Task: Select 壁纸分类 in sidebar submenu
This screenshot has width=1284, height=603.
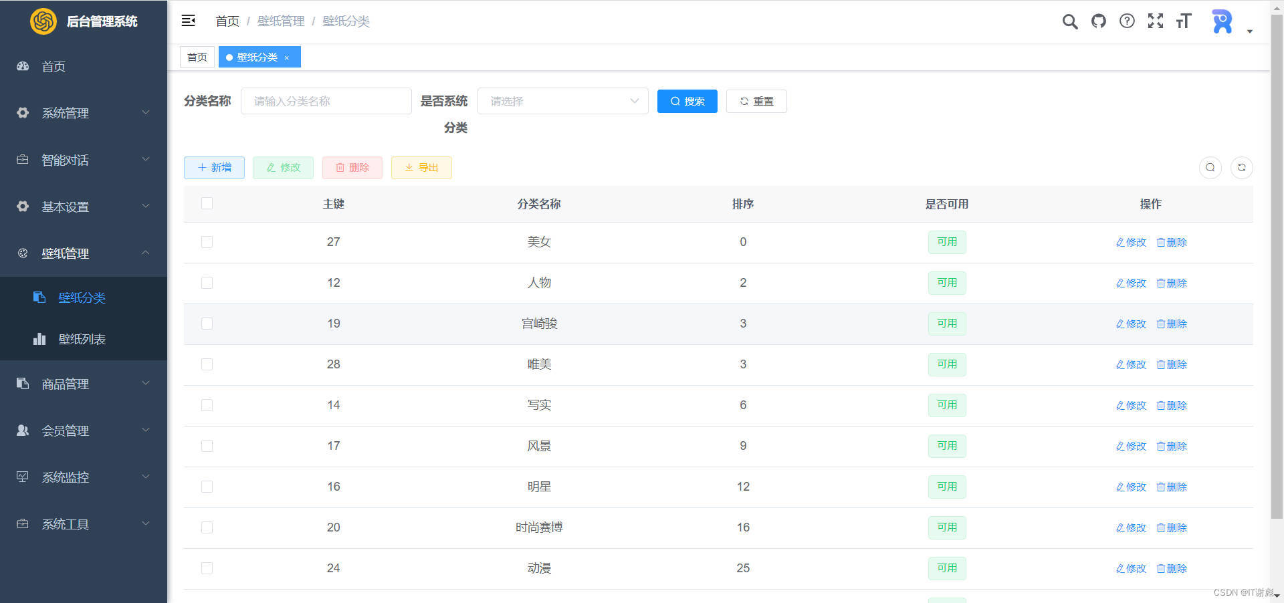Action: coord(84,297)
